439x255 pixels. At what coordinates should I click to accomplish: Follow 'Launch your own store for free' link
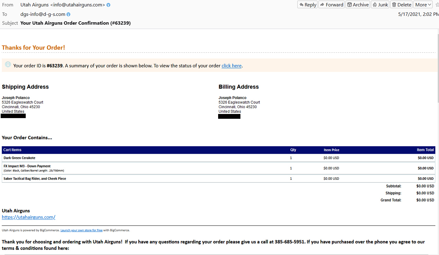coord(81,230)
